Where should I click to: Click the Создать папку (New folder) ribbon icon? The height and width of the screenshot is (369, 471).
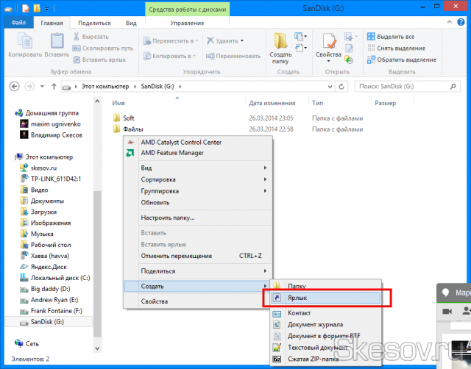pyautogui.click(x=280, y=46)
